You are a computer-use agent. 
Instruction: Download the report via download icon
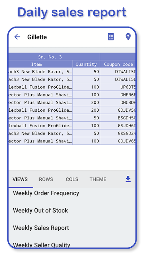pyautogui.click(x=128, y=179)
